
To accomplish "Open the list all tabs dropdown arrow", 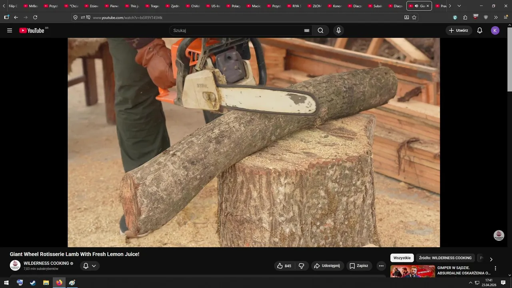I will coord(459,6).
